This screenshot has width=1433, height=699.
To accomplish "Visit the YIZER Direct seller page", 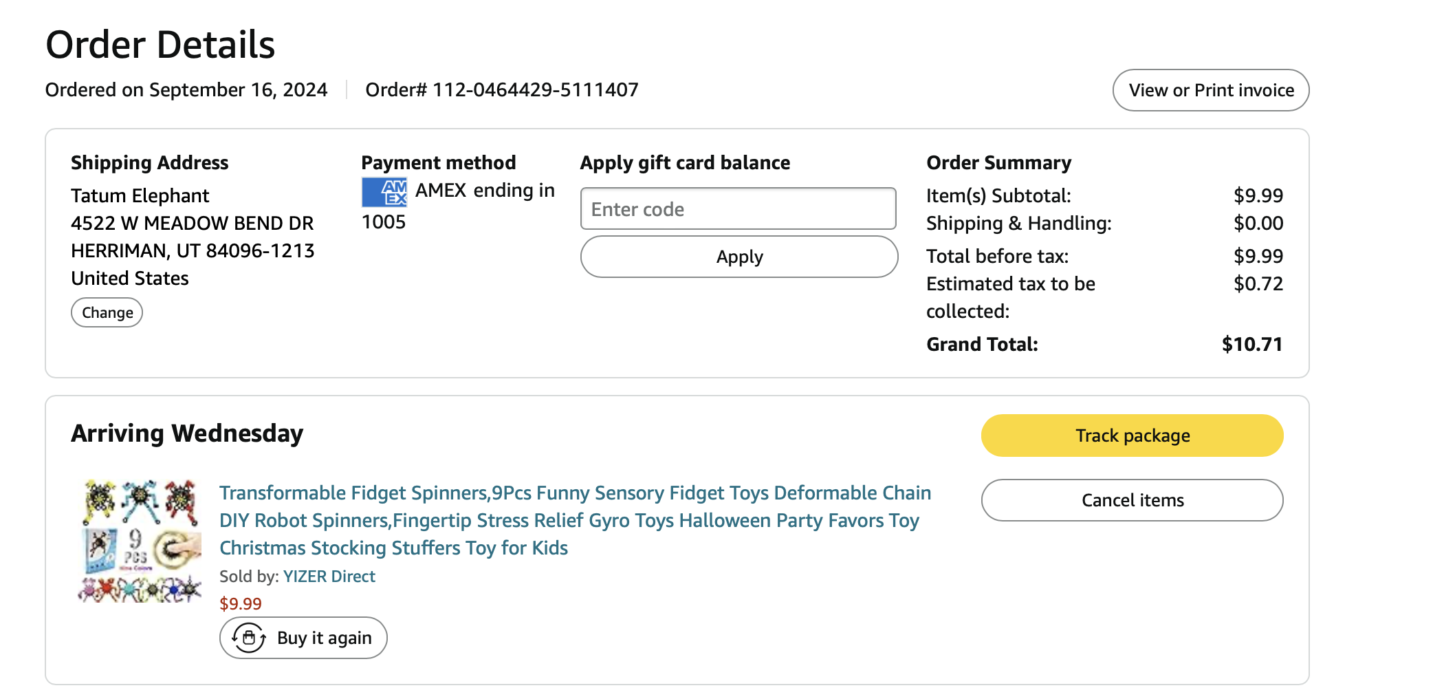I will click(x=329, y=577).
